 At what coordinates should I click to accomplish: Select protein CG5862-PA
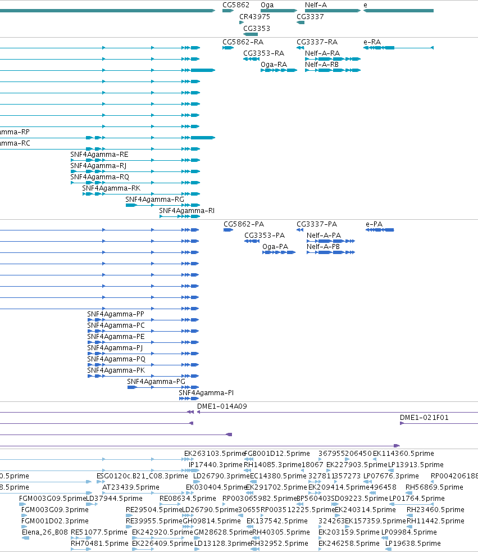244,224
